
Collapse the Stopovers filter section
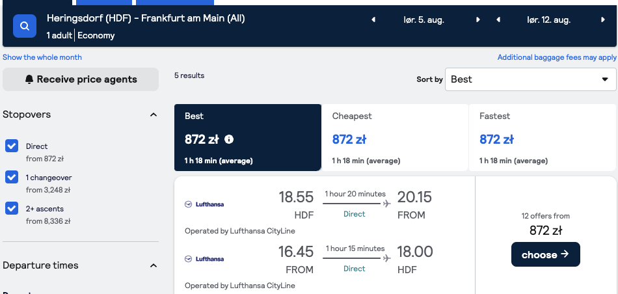154,114
